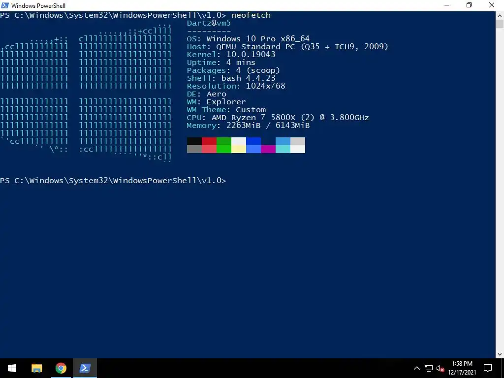
Task: Click the 'Windows PowerShell' title text
Action: click(x=38, y=6)
